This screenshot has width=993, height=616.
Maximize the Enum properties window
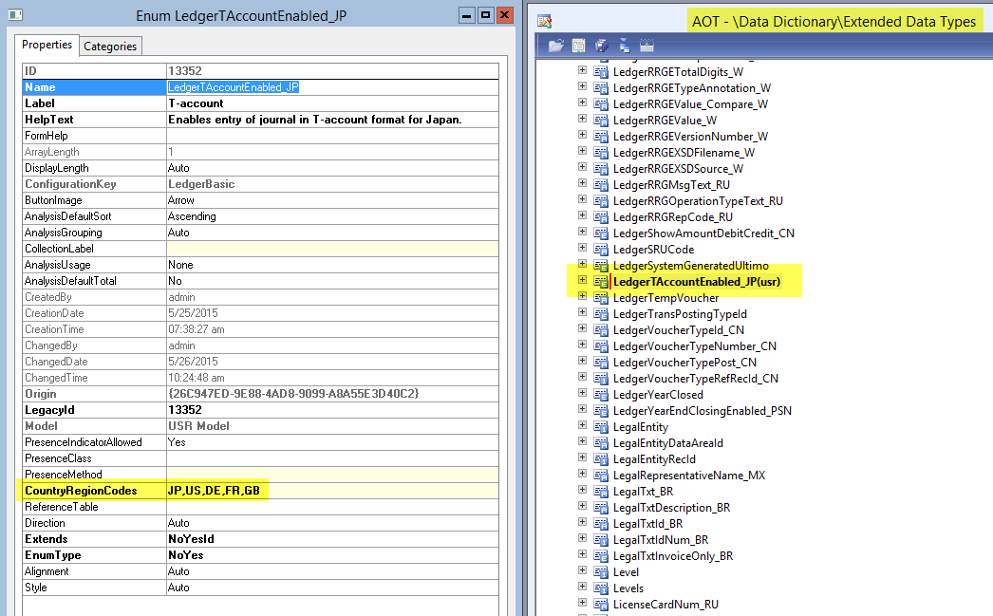point(484,15)
